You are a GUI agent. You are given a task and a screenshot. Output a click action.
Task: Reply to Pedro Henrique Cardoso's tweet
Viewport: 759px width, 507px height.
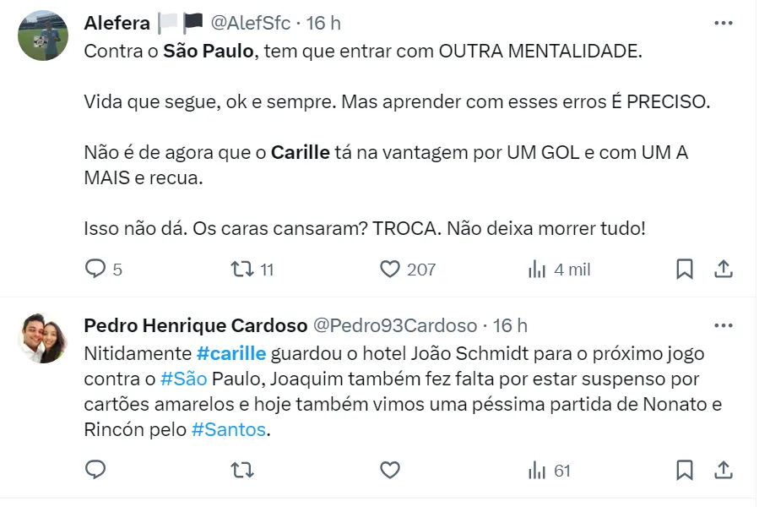pyautogui.click(x=95, y=470)
